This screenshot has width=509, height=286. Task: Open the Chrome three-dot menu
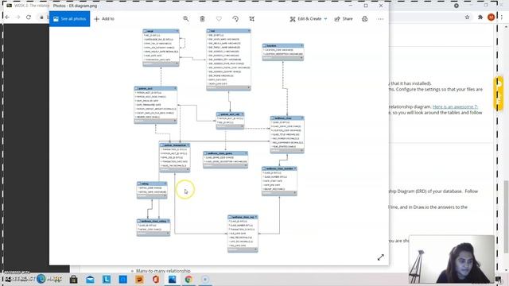click(x=502, y=17)
